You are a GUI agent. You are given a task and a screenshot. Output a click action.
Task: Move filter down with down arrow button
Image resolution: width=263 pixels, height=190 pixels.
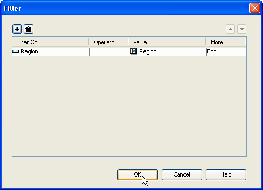pyautogui.click(x=242, y=29)
